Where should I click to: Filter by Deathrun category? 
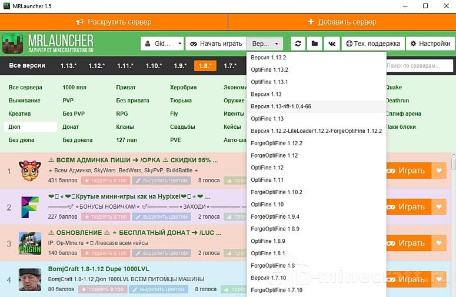pos(398,101)
